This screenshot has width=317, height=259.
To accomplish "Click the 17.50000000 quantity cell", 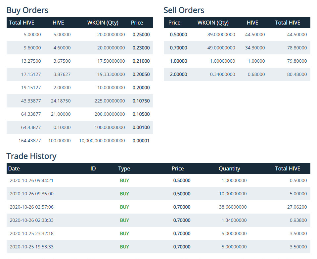I will pos(111,61).
